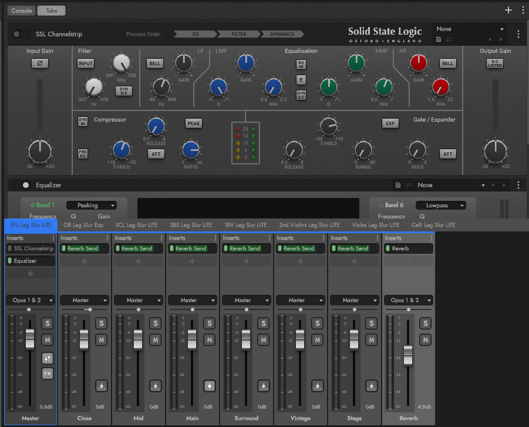Open the Band 6 Lowpass filter type dropdown
The width and height of the screenshot is (529, 427).
[440, 206]
